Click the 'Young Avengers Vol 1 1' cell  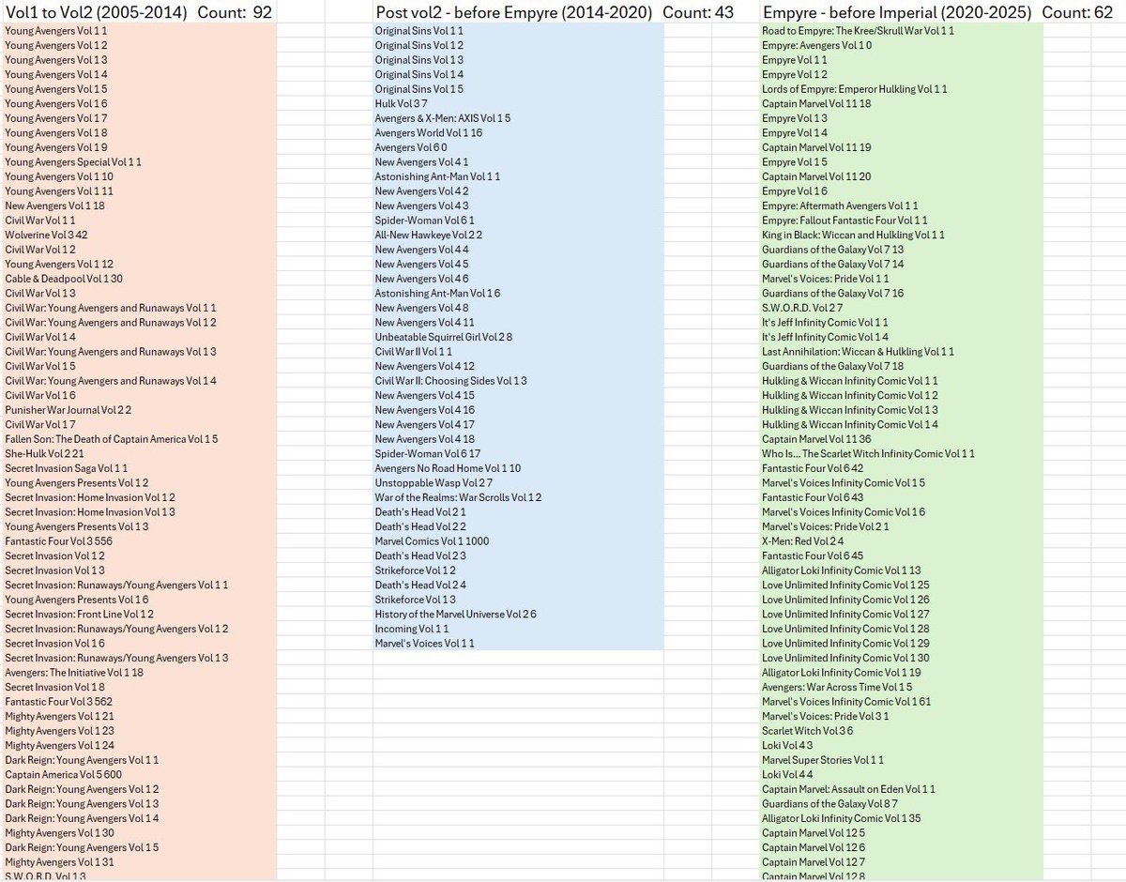pos(55,31)
